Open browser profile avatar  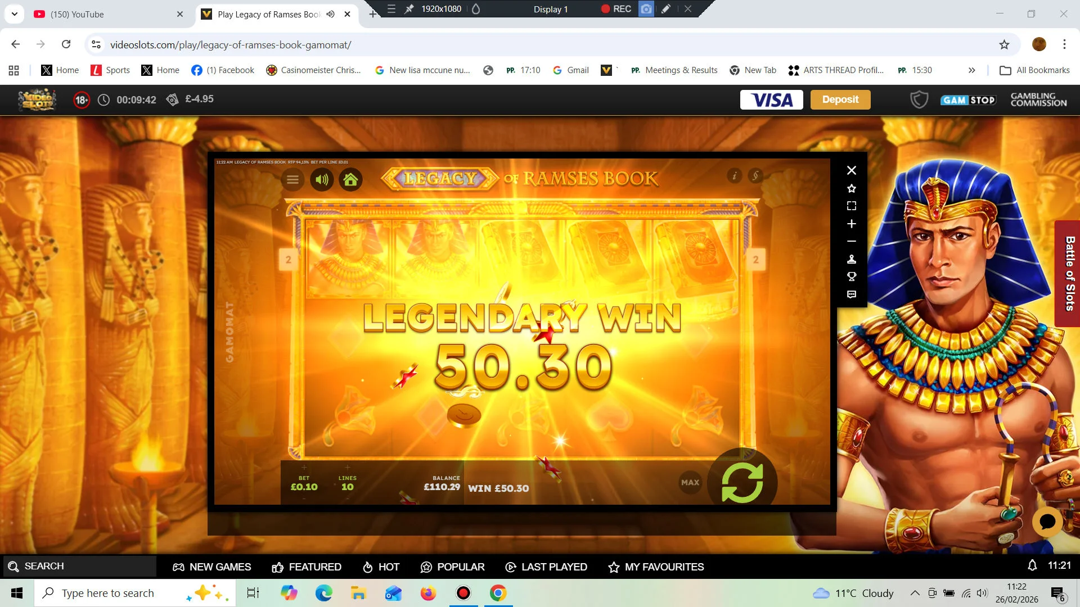(x=1039, y=44)
